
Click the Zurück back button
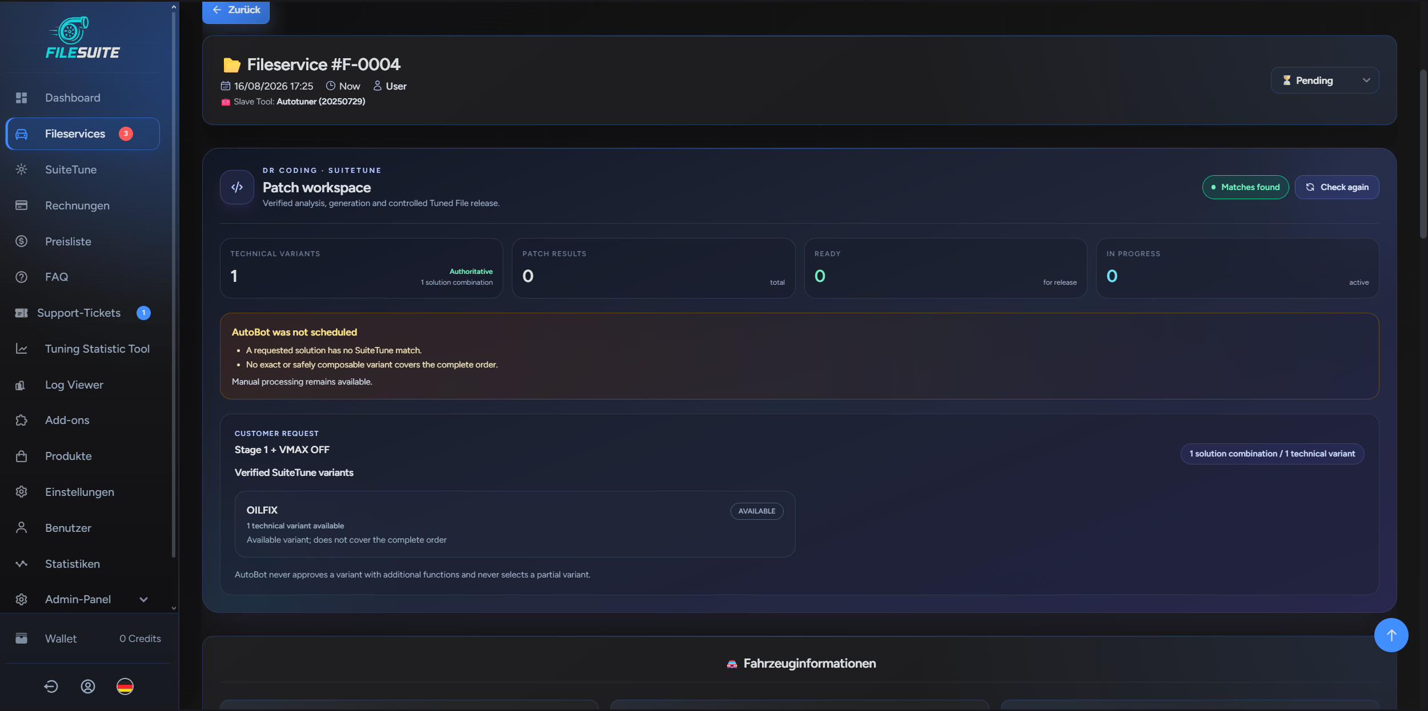236,10
